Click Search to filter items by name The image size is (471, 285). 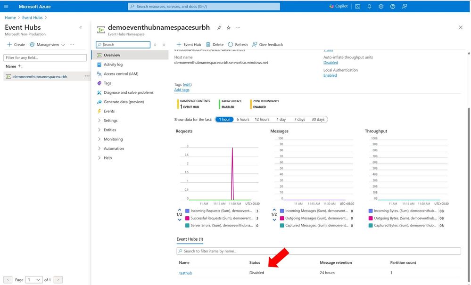[319, 251]
